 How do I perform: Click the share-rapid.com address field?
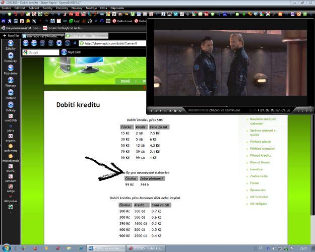click(113, 43)
